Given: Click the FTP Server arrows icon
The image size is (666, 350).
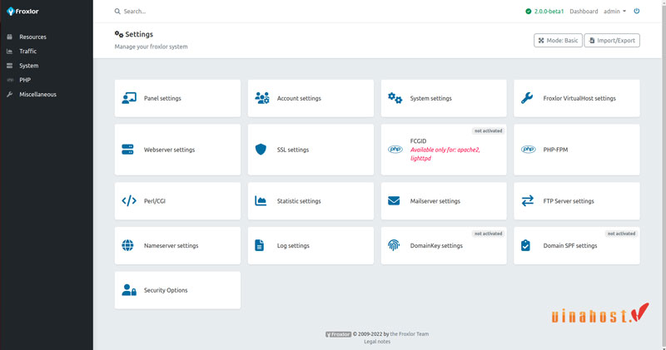Looking at the screenshot, I should click(527, 201).
